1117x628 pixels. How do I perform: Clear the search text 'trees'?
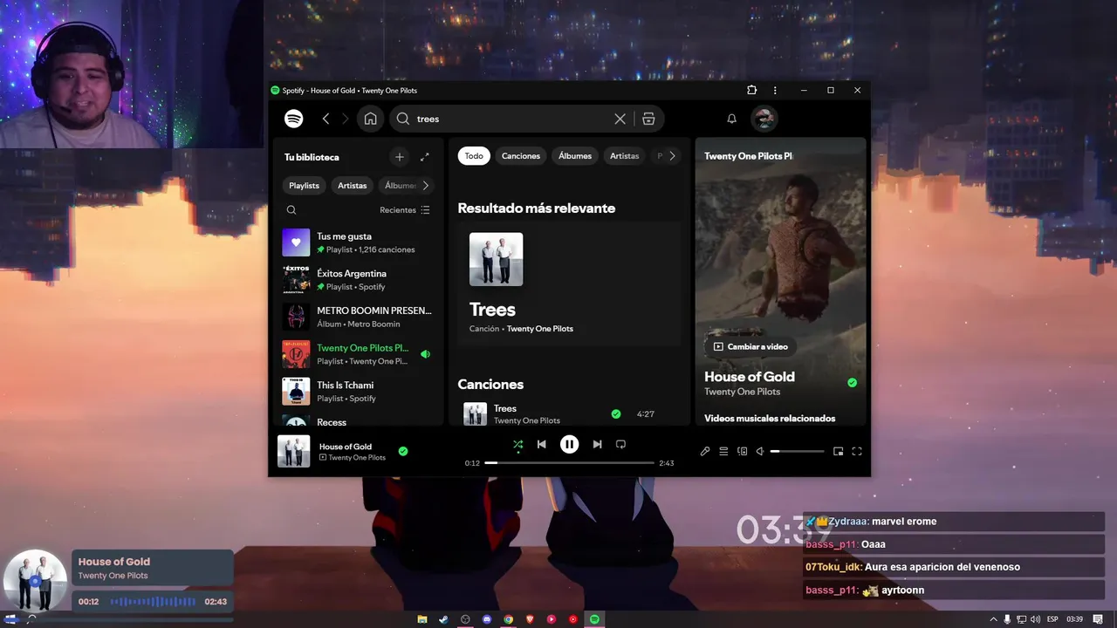pyautogui.click(x=620, y=119)
